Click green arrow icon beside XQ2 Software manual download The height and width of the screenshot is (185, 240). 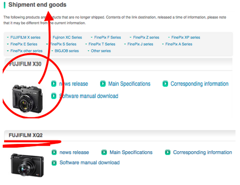54,163
